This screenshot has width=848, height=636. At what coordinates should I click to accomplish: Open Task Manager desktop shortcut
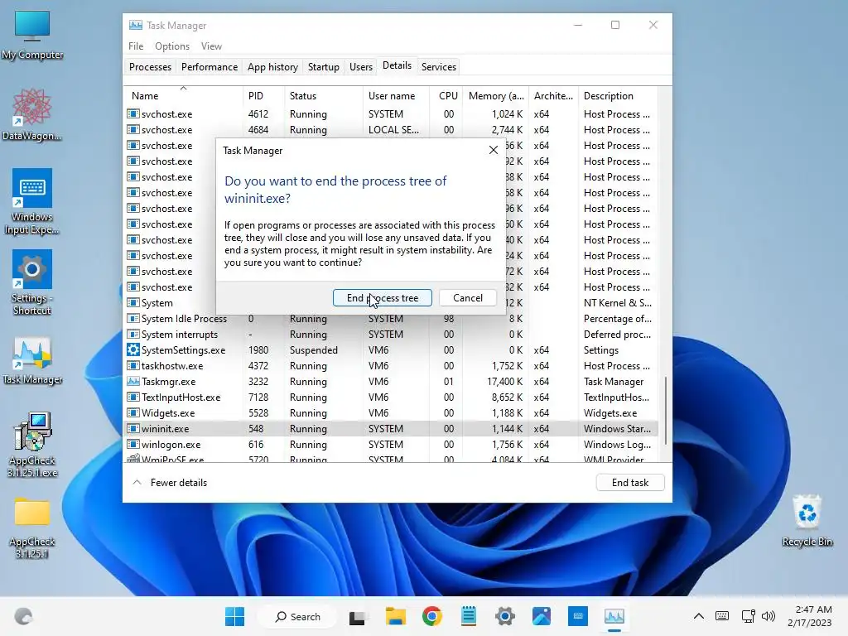coord(32,360)
